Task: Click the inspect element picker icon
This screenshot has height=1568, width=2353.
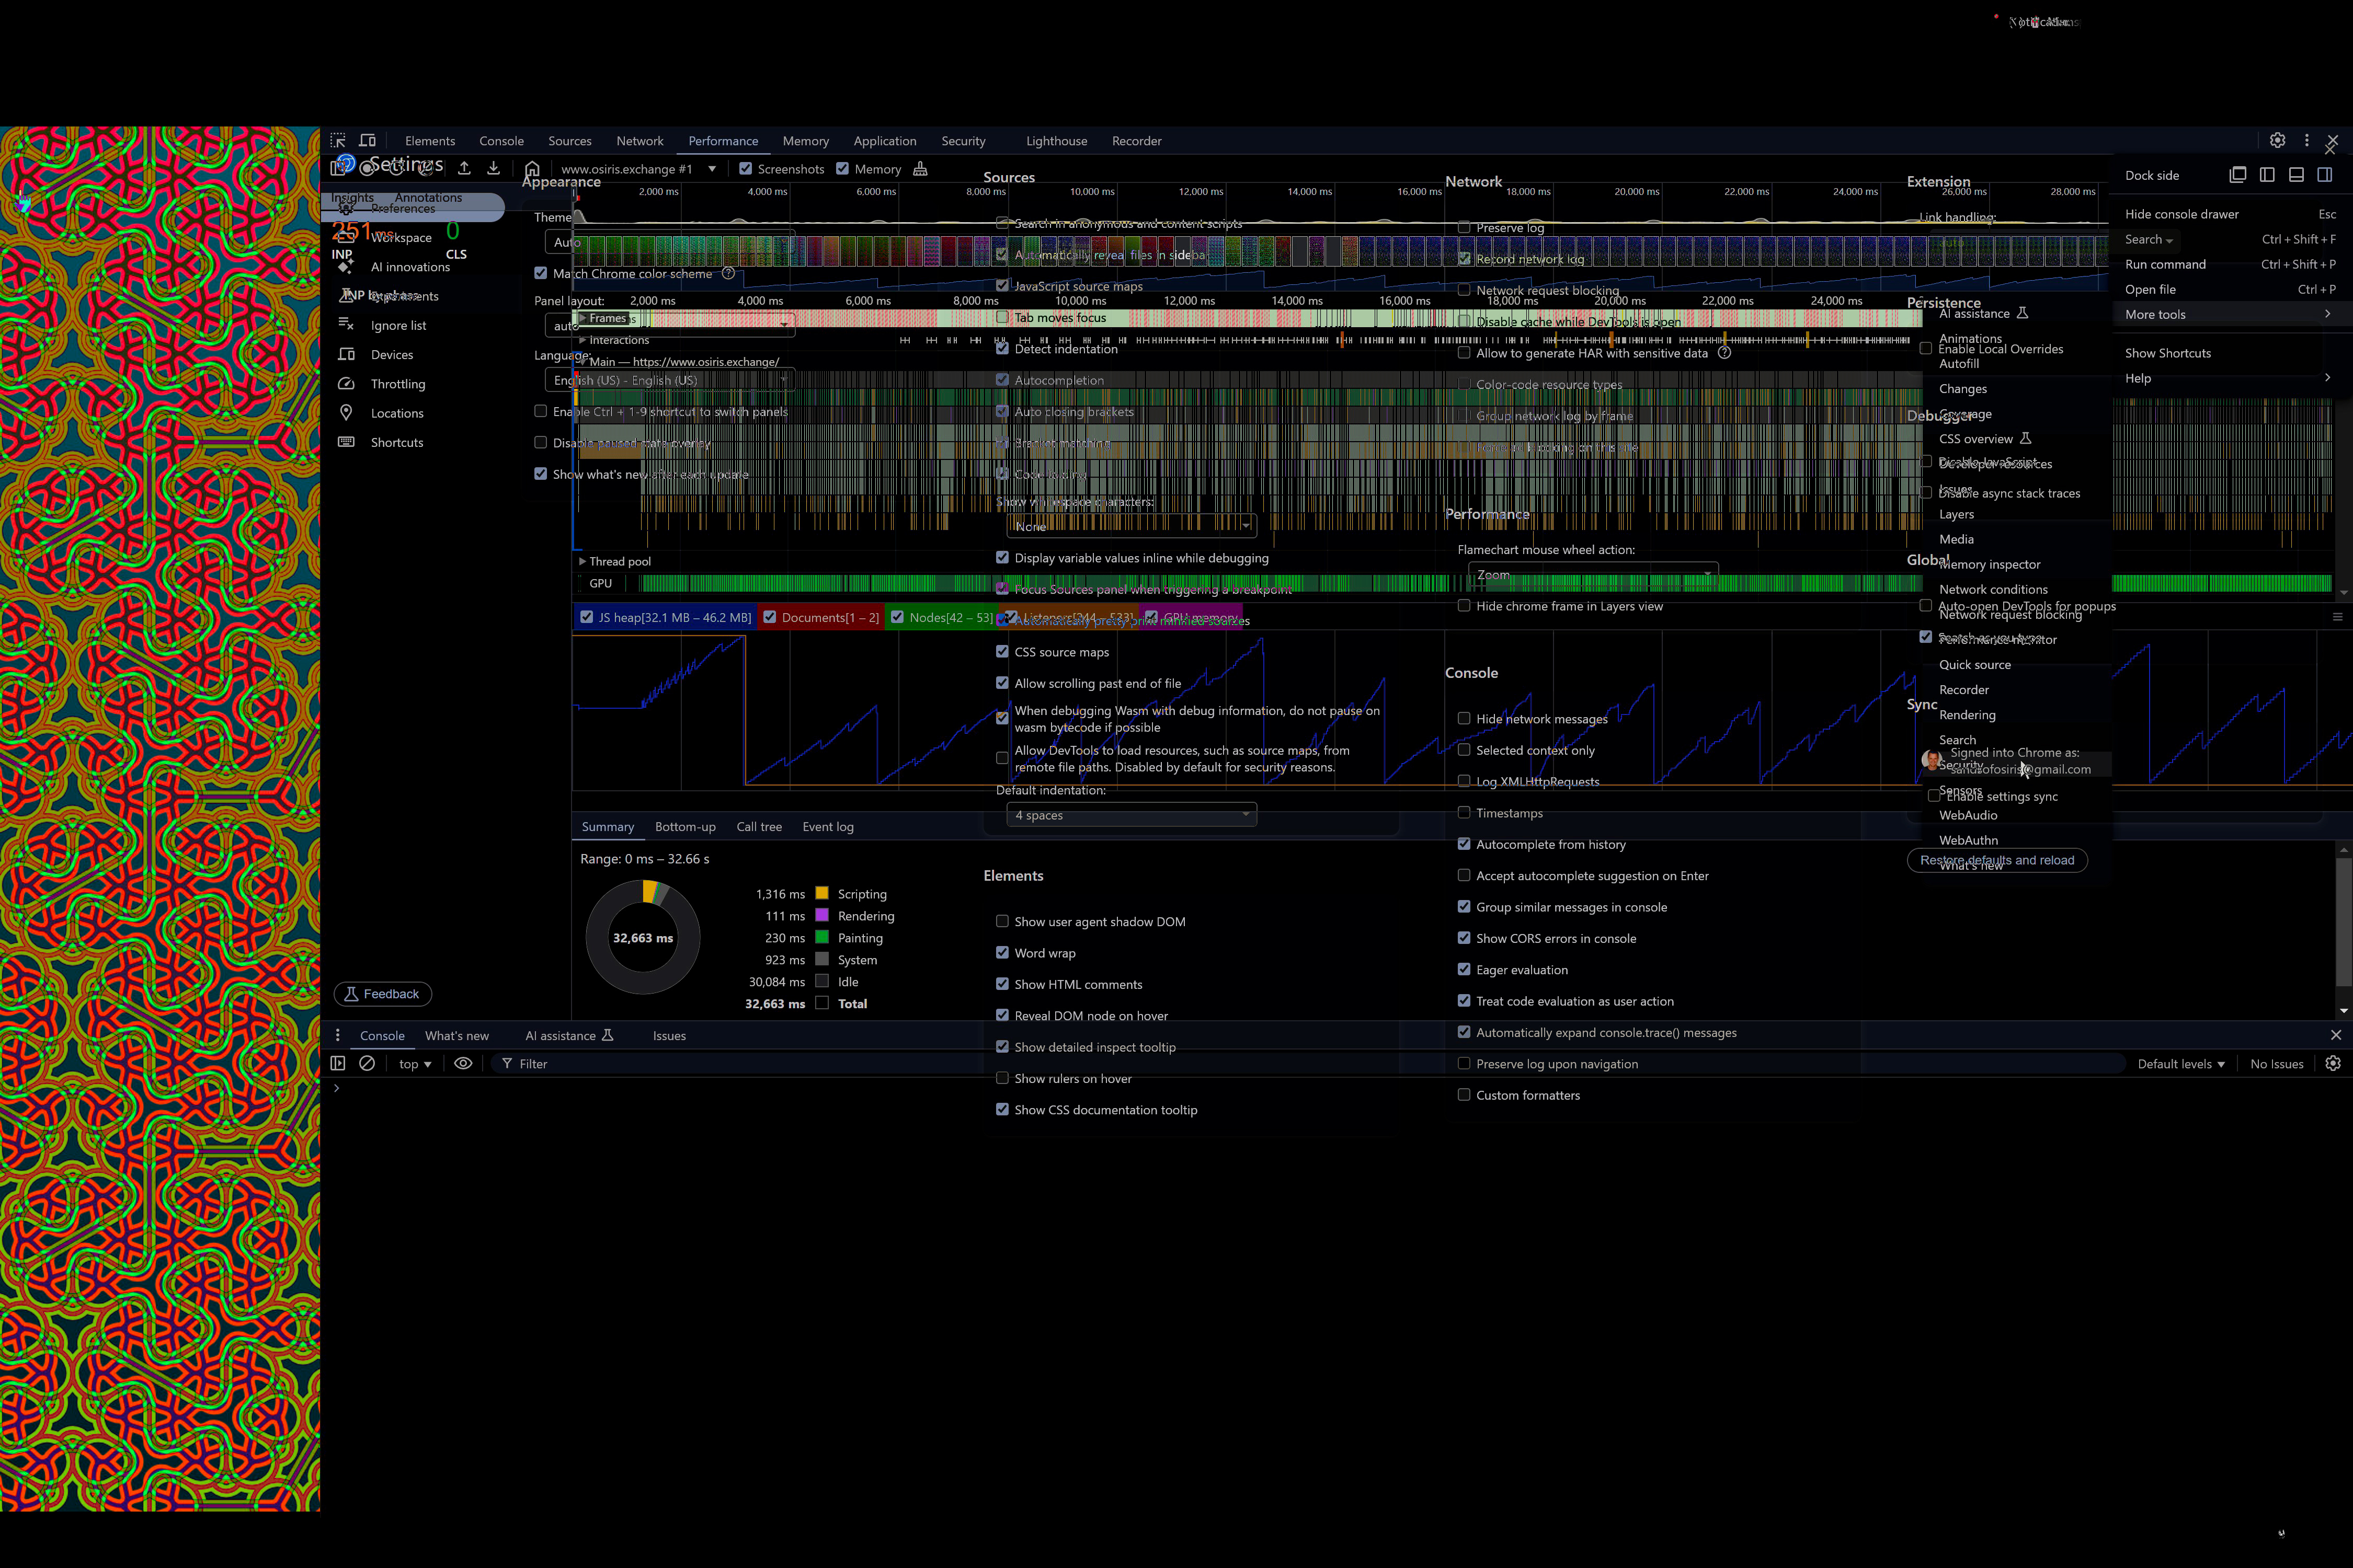Action: [338, 141]
